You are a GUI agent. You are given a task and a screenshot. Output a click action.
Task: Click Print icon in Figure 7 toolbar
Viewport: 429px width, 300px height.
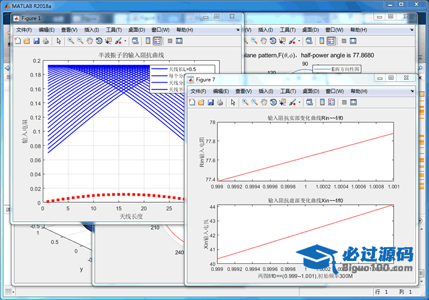coord(220,102)
